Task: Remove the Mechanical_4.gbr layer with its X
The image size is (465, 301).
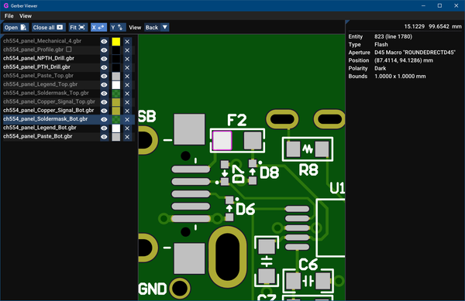Action: 127,42
